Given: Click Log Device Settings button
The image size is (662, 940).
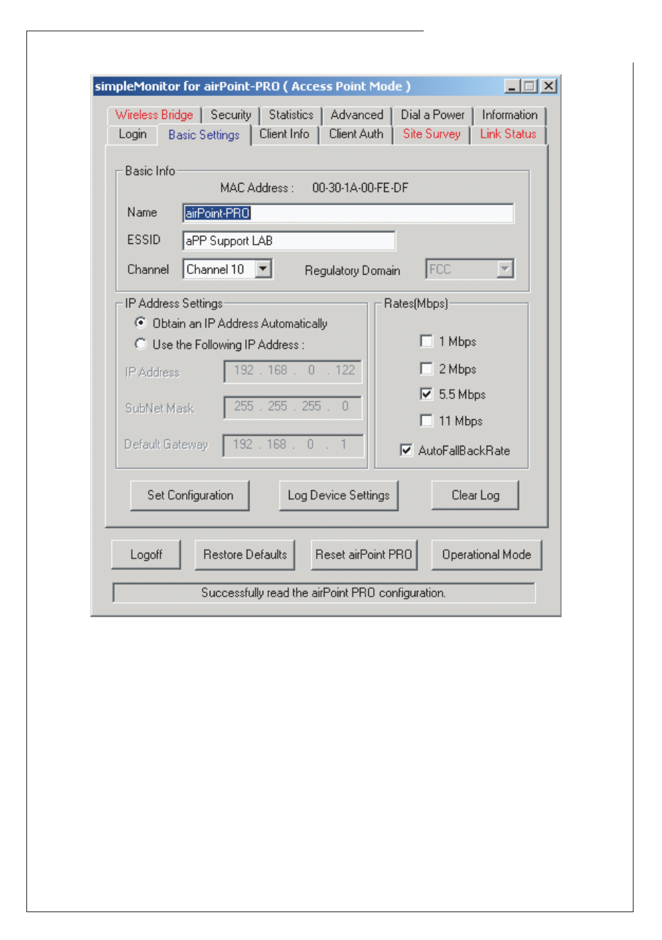Looking at the screenshot, I should (x=338, y=496).
